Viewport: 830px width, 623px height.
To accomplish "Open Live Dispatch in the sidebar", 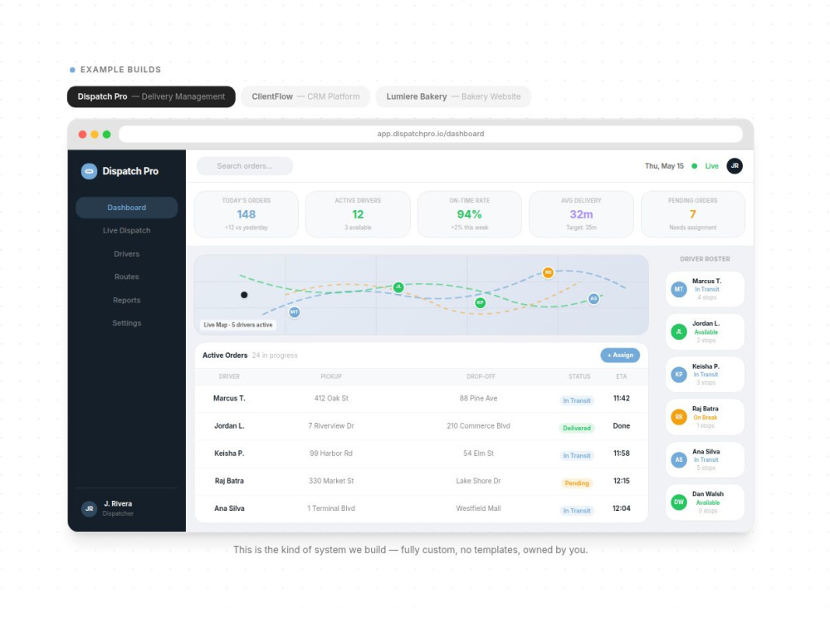I will point(126,230).
